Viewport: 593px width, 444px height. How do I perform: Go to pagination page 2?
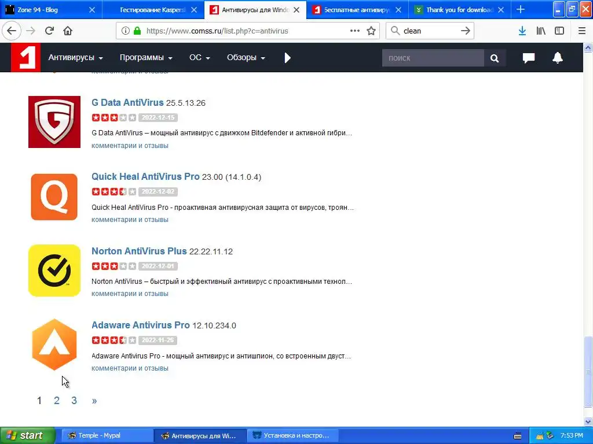pos(57,400)
